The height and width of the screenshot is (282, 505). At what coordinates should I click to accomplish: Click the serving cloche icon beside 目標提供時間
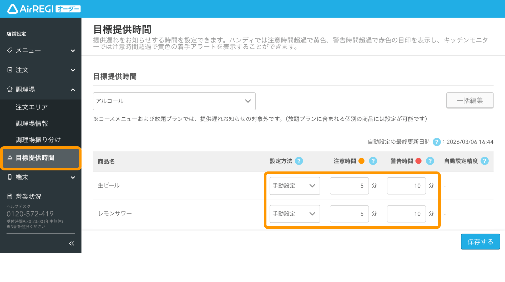(x=10, y=158)
